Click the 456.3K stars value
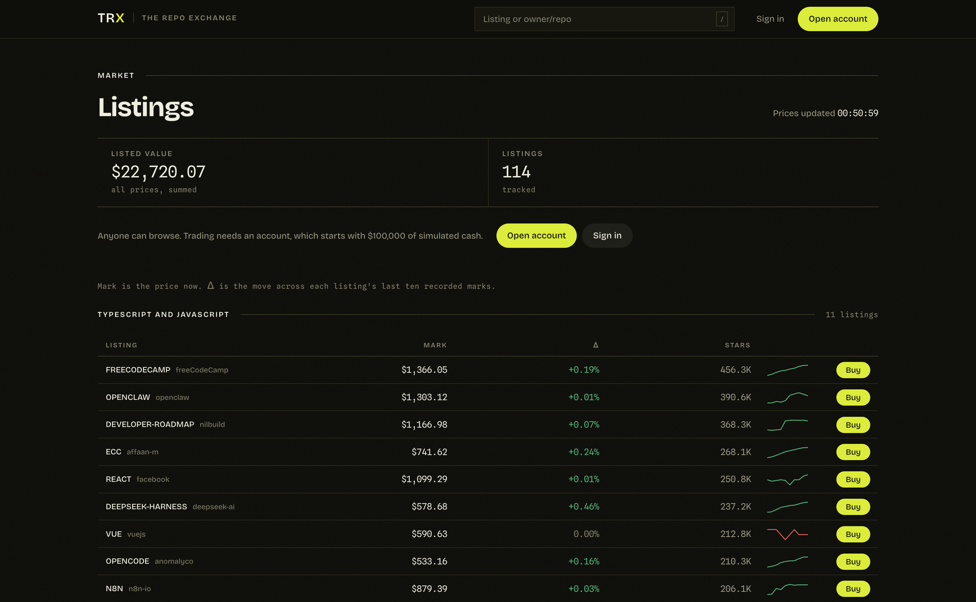This screenshot has width=976, height=602. point(736,370)
